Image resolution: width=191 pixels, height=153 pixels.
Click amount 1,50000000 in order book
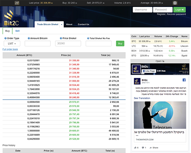(x=34, y=131)
